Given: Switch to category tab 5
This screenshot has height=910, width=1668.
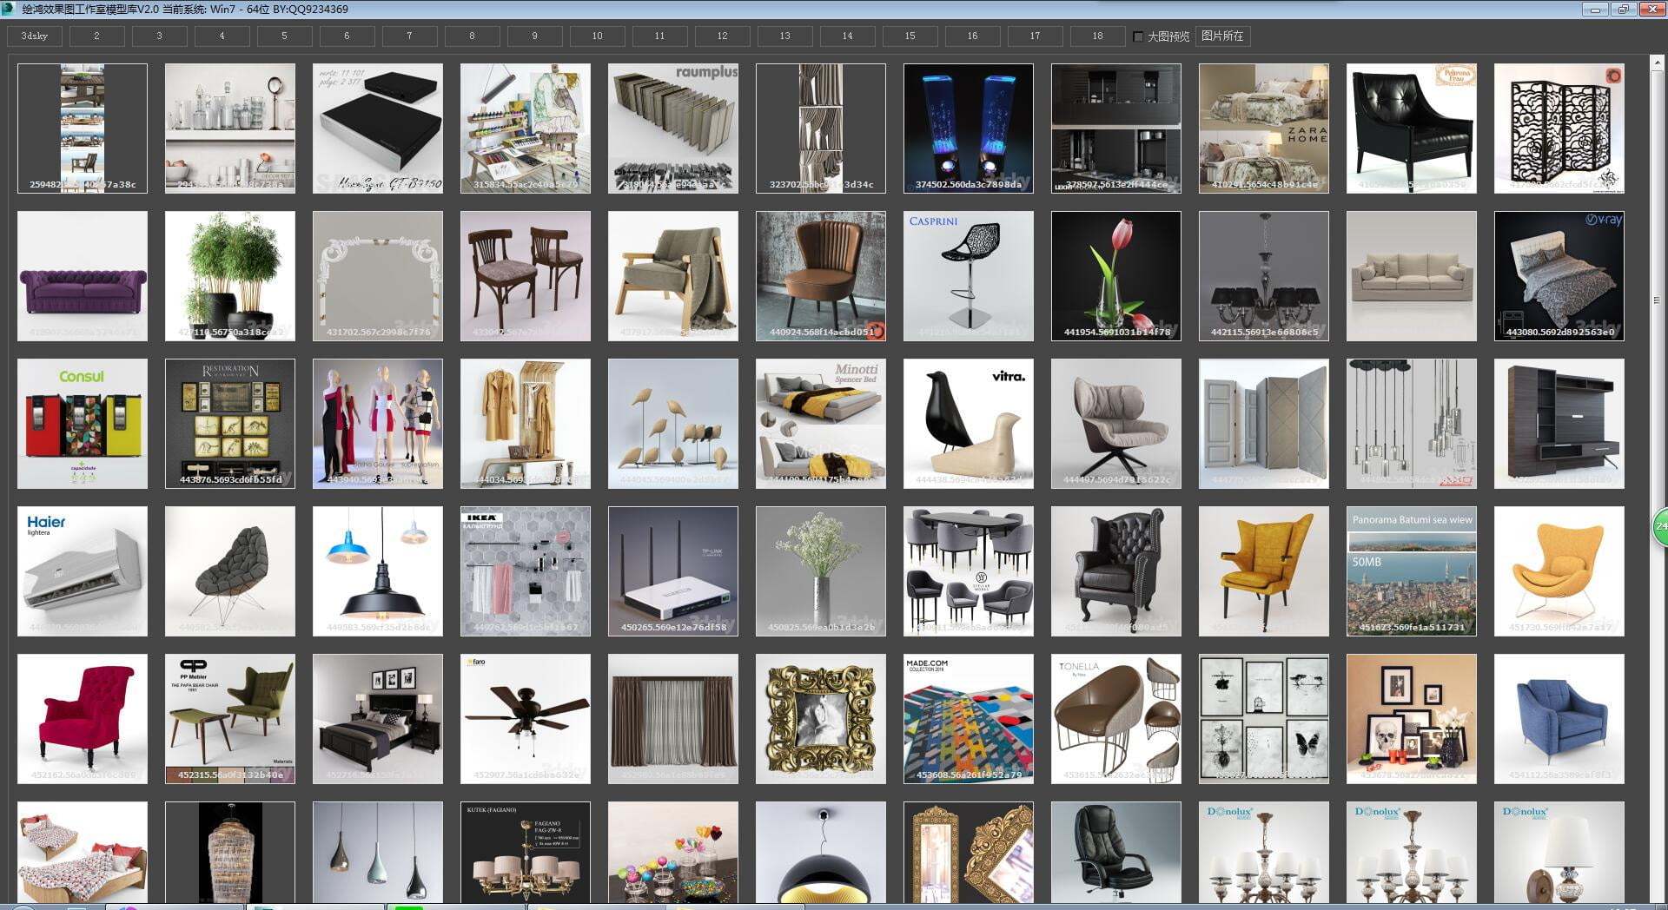Looking at the screenshot, I should coord(284,36).
